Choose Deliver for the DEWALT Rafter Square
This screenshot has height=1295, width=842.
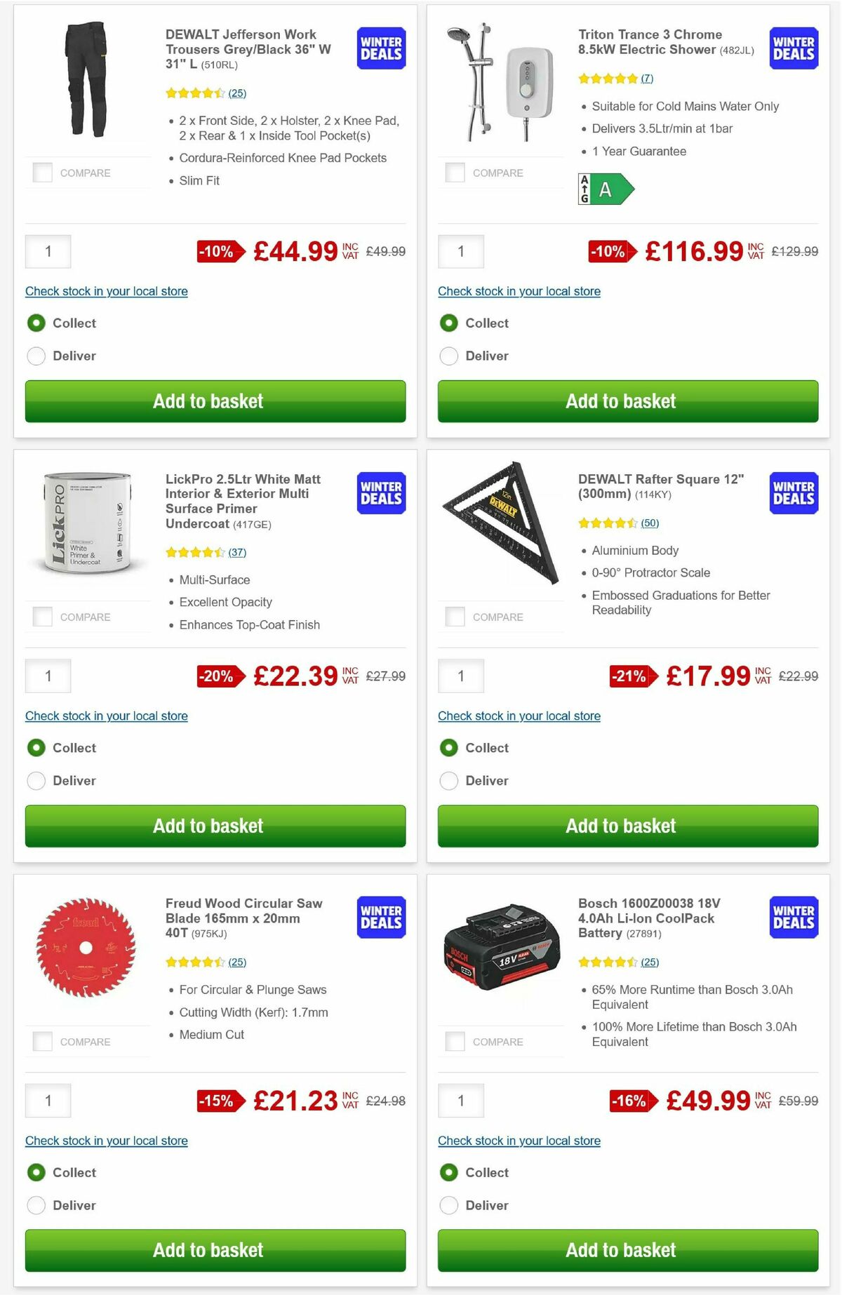448,781
